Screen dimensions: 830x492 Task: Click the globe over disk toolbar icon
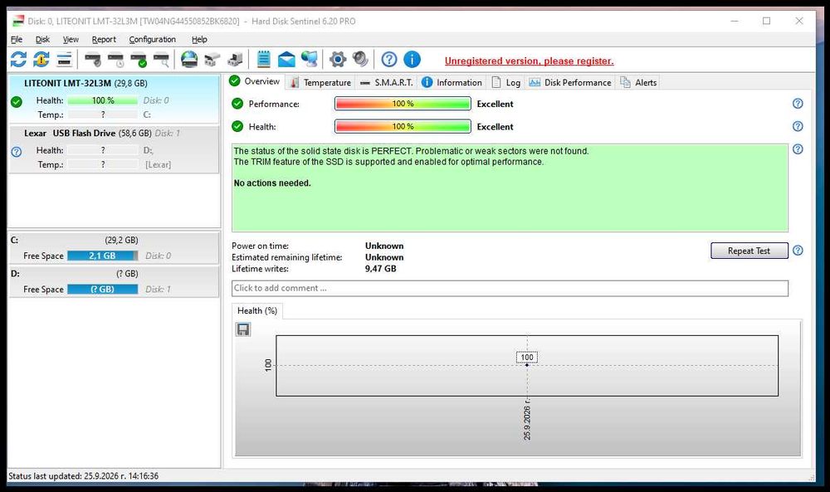(189, 59)
